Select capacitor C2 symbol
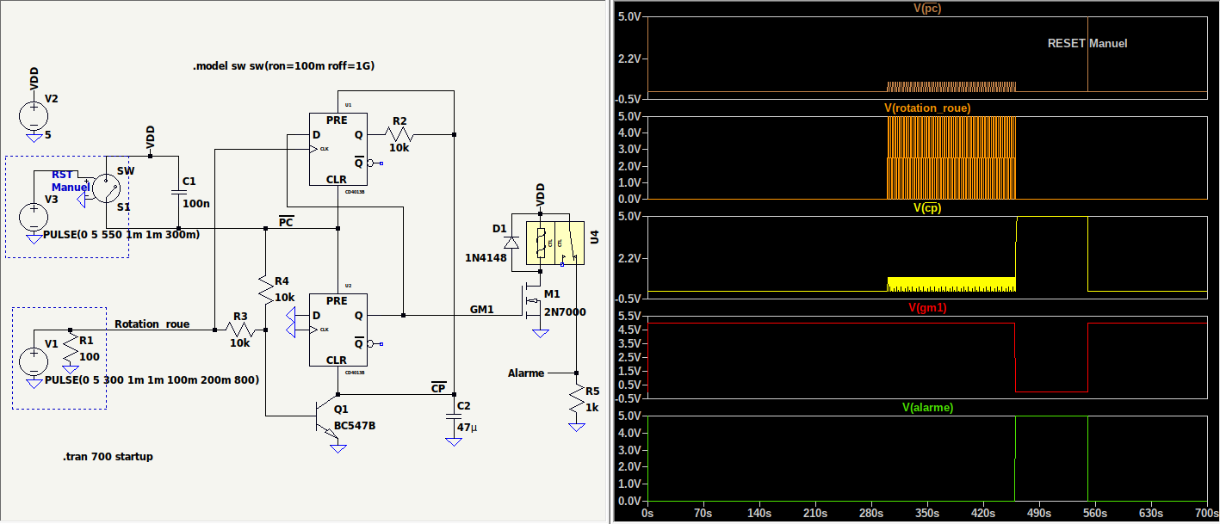Image resolution: width=1220 pixels, height=524 pixels. click(454, 415)
